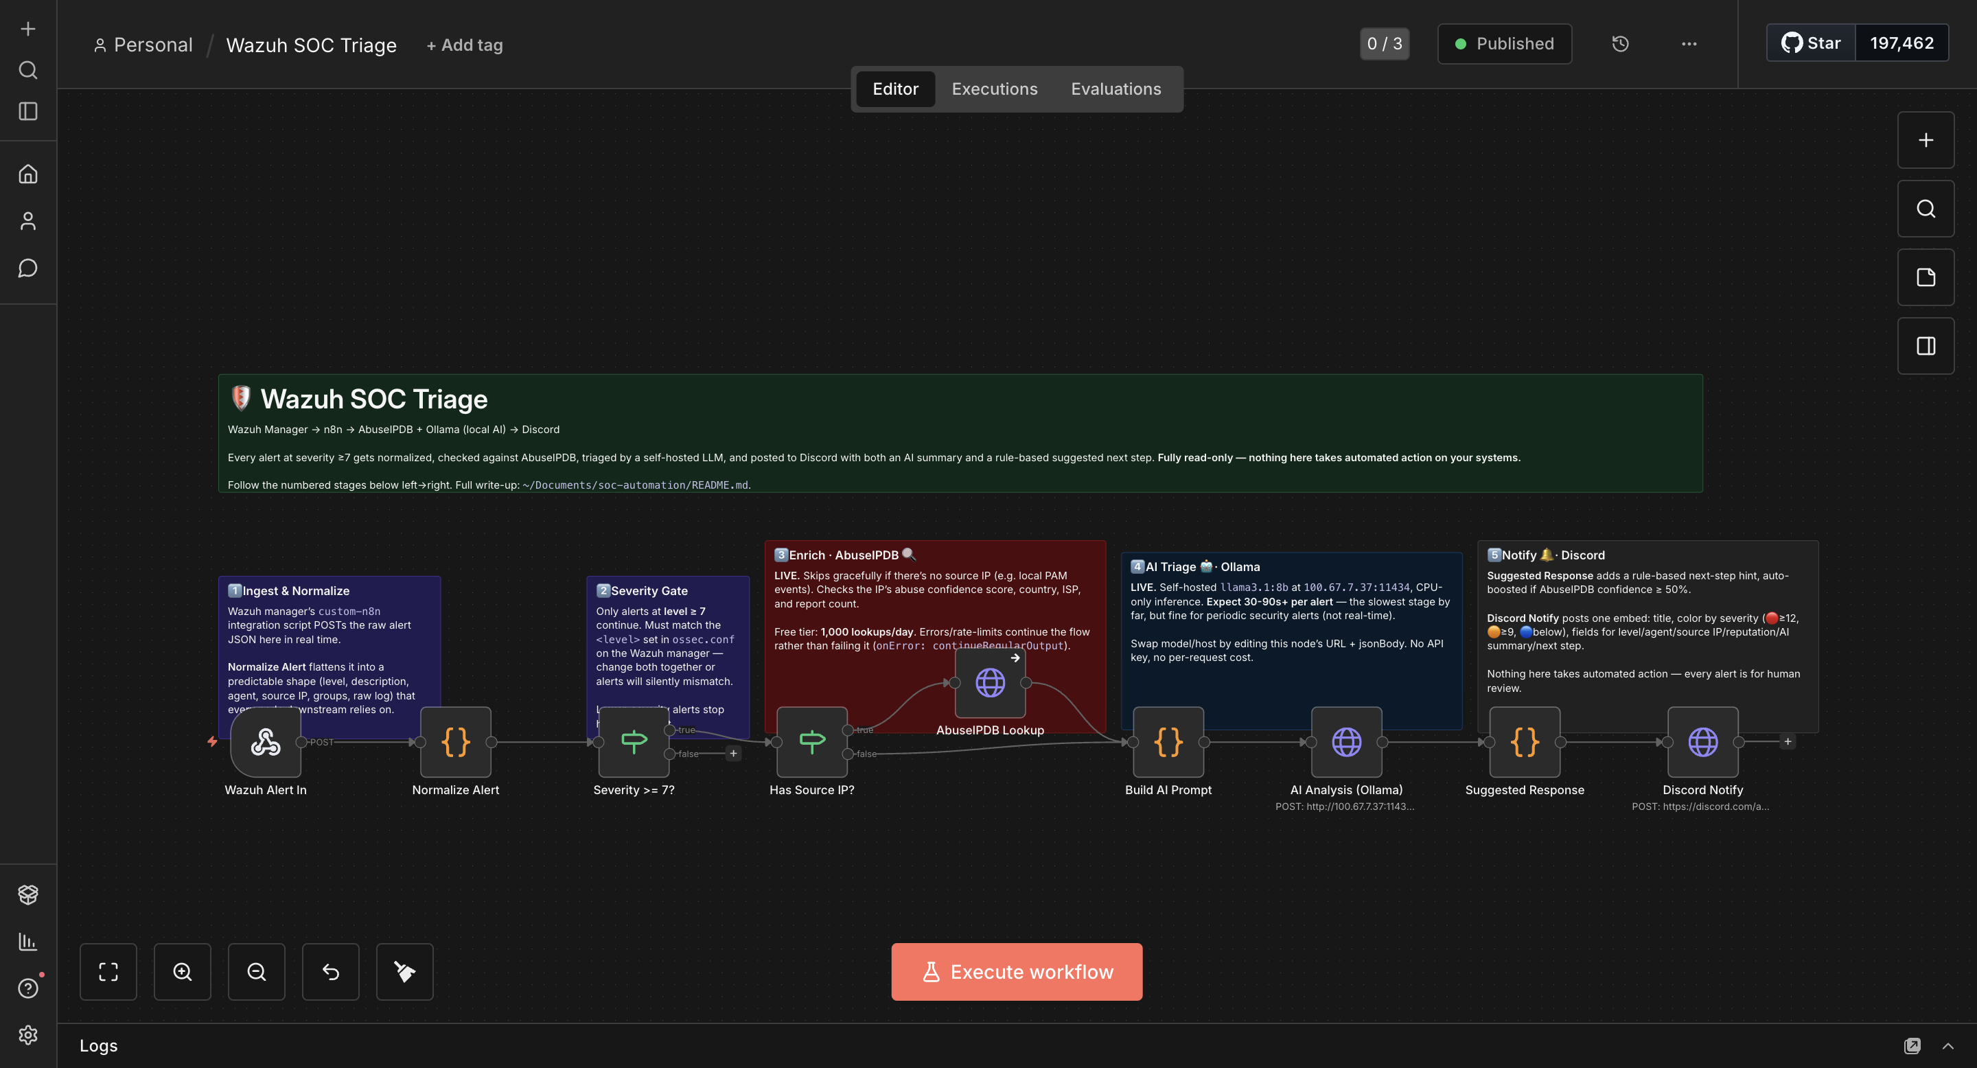Switch to the Evaluations tab
The width and height of the screenshot is (1977, 1068).
pyautogui.click(x=1116, y=89)
